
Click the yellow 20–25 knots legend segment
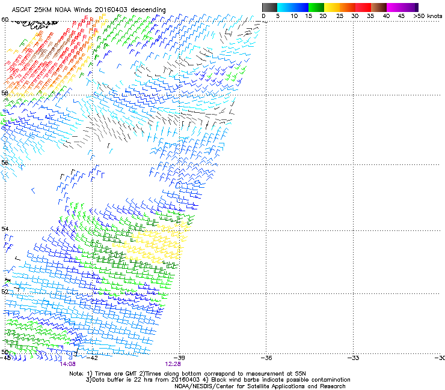coord(332,7)
